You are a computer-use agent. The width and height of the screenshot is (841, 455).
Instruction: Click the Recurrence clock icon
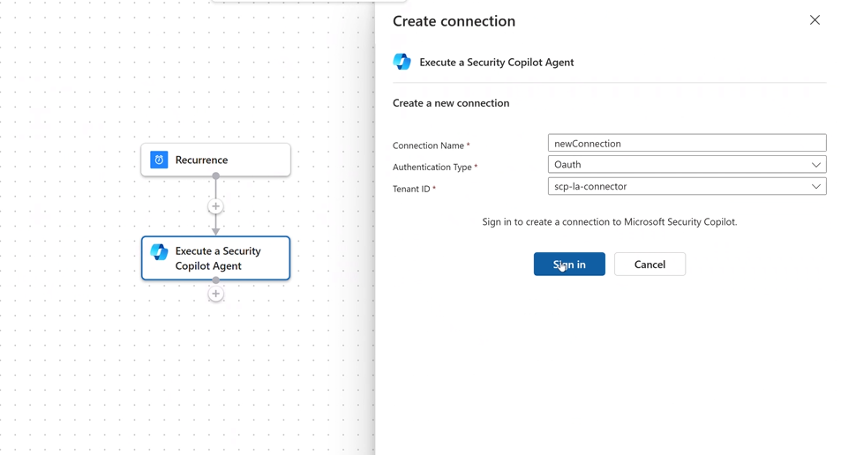(x=159, y=160)
